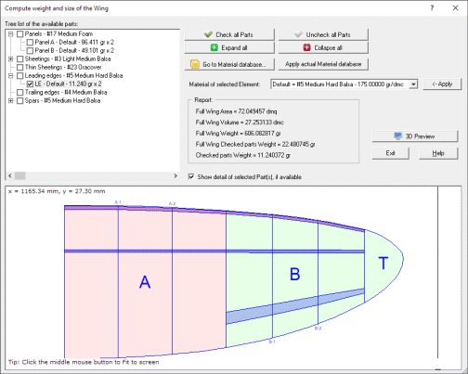Click the green checkmark on Check all Parts

pos(208,34)
